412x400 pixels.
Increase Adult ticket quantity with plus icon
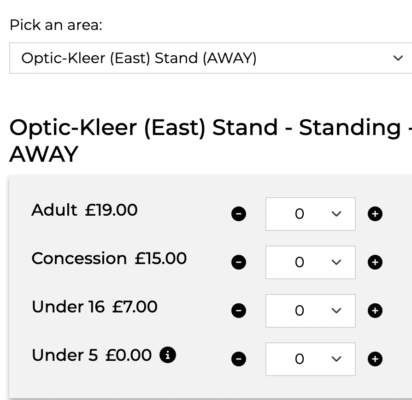coord(375,214)
